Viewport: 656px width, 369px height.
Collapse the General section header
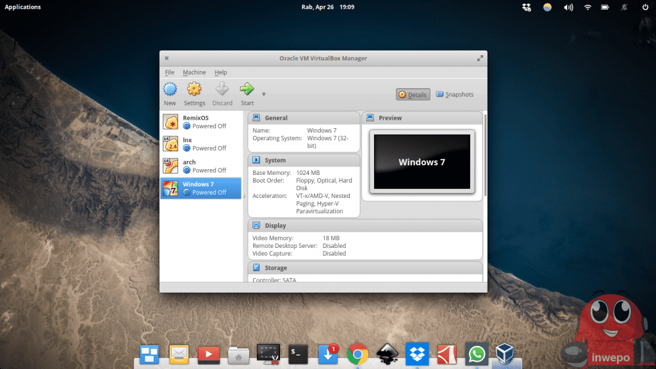click(x=304, y=118)
